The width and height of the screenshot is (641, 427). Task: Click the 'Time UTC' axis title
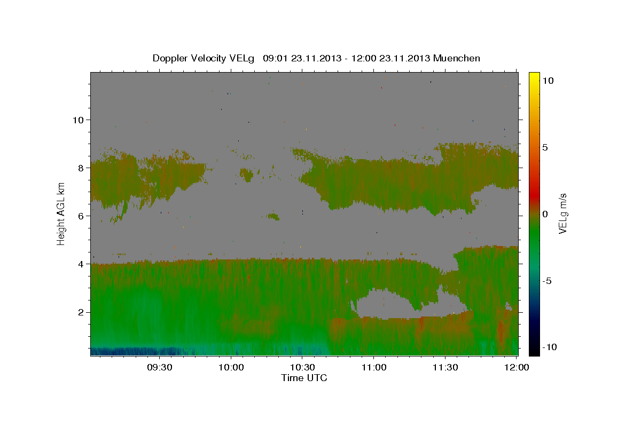pos(304,378)
